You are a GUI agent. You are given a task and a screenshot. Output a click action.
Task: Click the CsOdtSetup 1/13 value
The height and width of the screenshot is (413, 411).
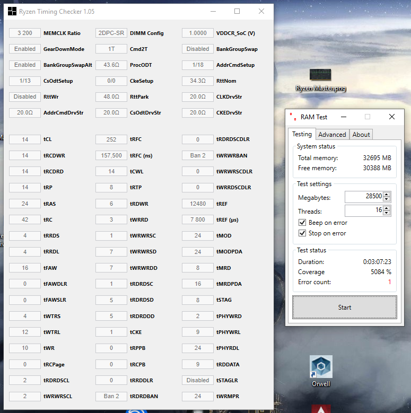point(25,81)
